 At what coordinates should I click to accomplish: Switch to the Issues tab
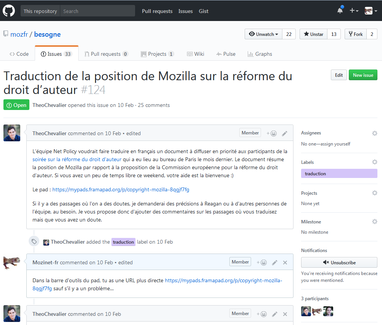[x=56, y=54]
